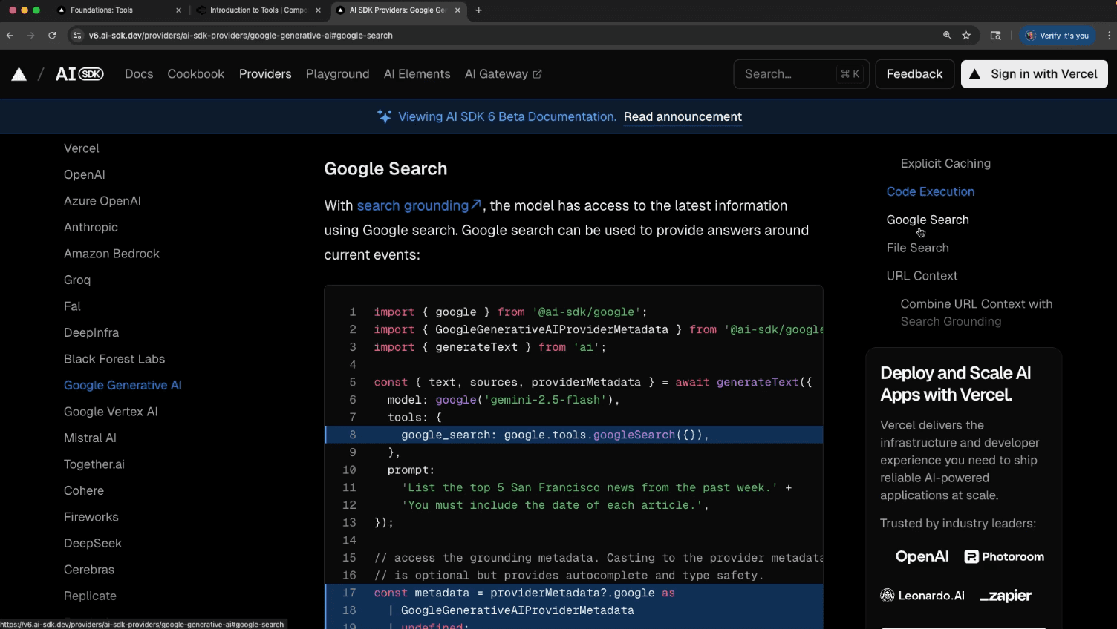Jump to Code Execution section
This screenshot has width=1117, height=629.
coord(931,191)
